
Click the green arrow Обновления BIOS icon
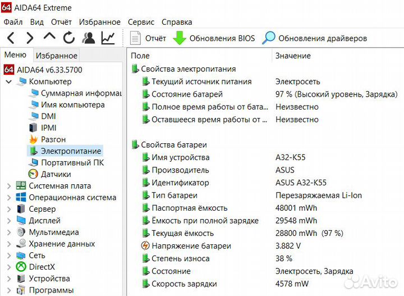[x=180, y=38]
